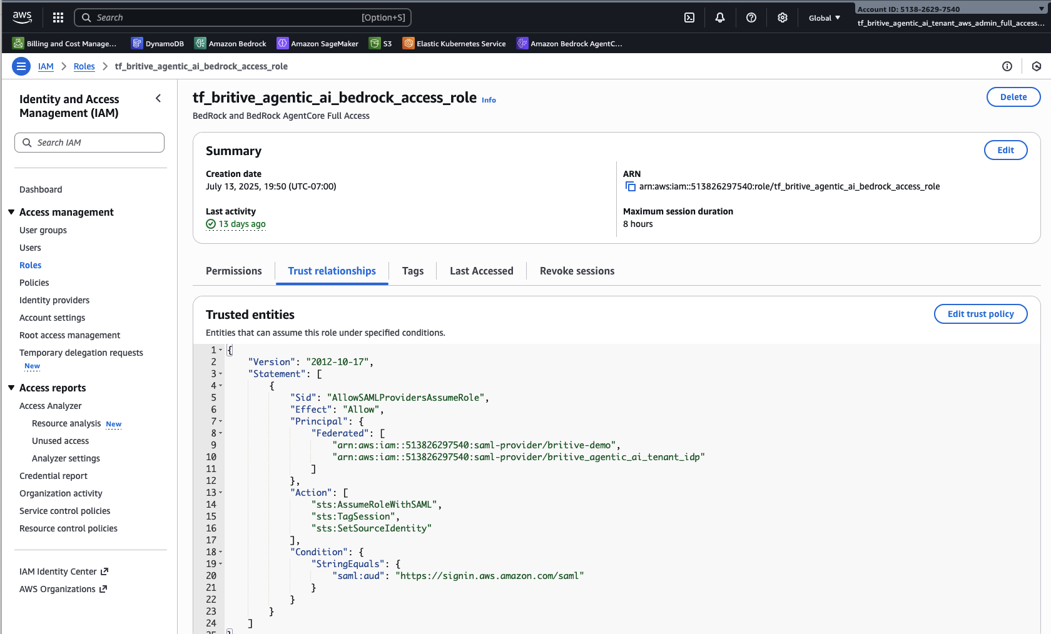The width and height of the screenshot is (1051, 634).
Task: Switch to the Permissions tab
Action: coord(233,271)
